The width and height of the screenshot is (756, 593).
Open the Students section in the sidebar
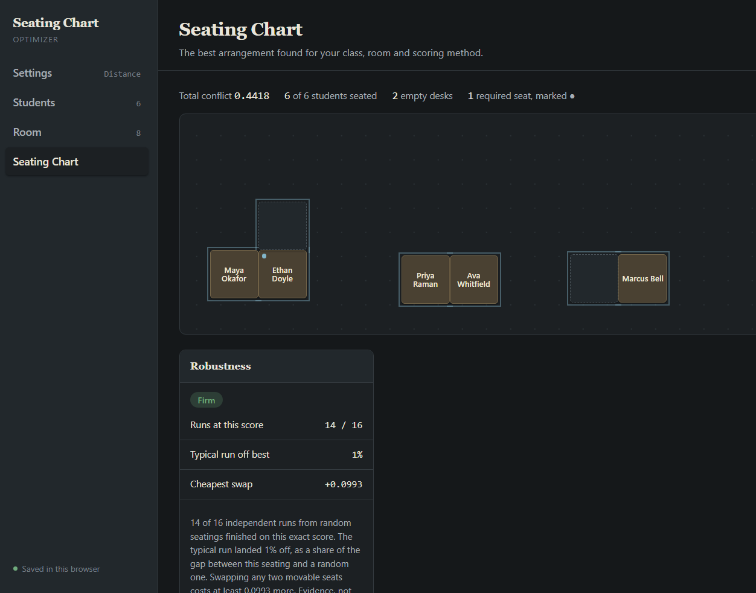(77, 103)
